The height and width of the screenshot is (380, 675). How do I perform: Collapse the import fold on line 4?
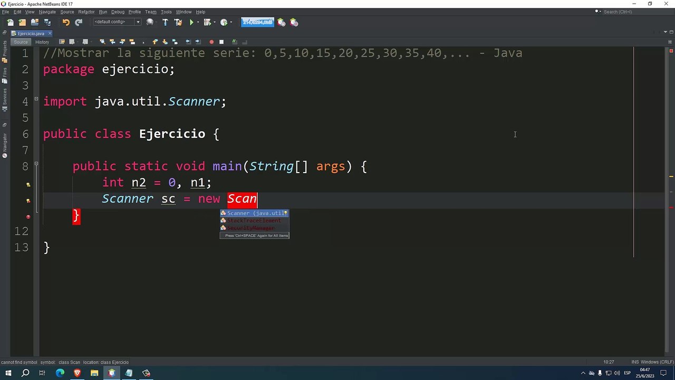point(36,99)
